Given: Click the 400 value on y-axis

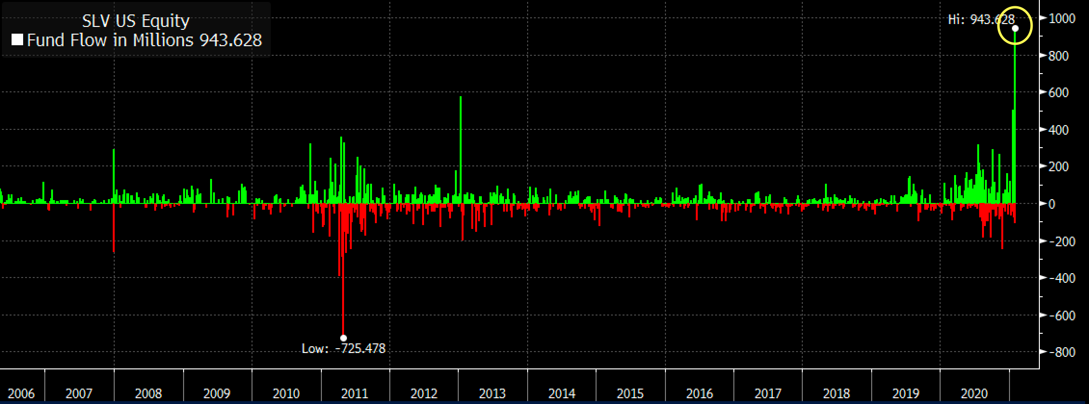Looking at the screenshot, I should 1059,130.
